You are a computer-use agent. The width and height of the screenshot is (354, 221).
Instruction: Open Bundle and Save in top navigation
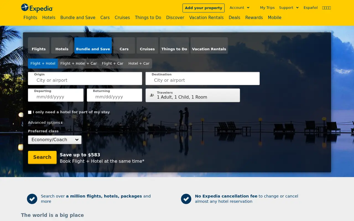pos(78,18)
